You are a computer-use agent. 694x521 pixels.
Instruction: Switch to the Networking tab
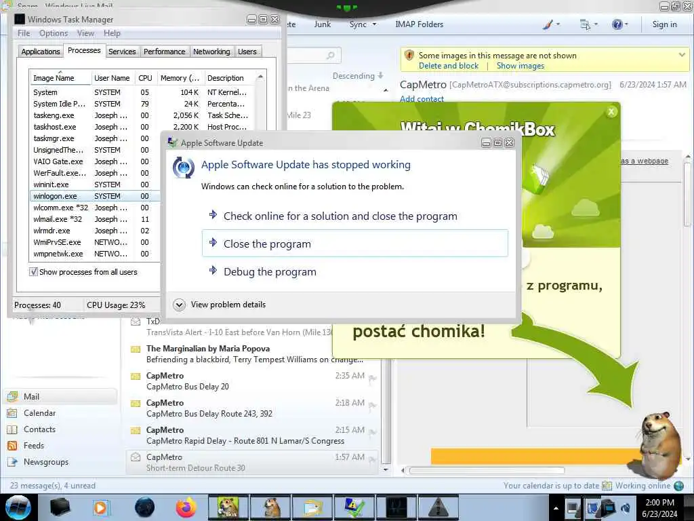tap(211, 52)
